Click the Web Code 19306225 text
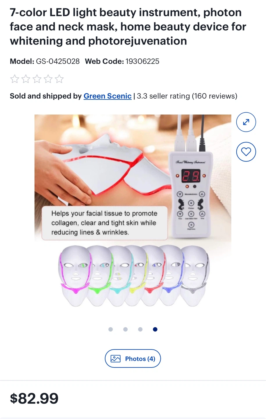Image resolution: width=266 pixels, height=419 pixels. (x=122, y=61)
